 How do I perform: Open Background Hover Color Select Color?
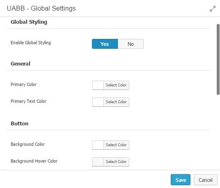[116, 162]
